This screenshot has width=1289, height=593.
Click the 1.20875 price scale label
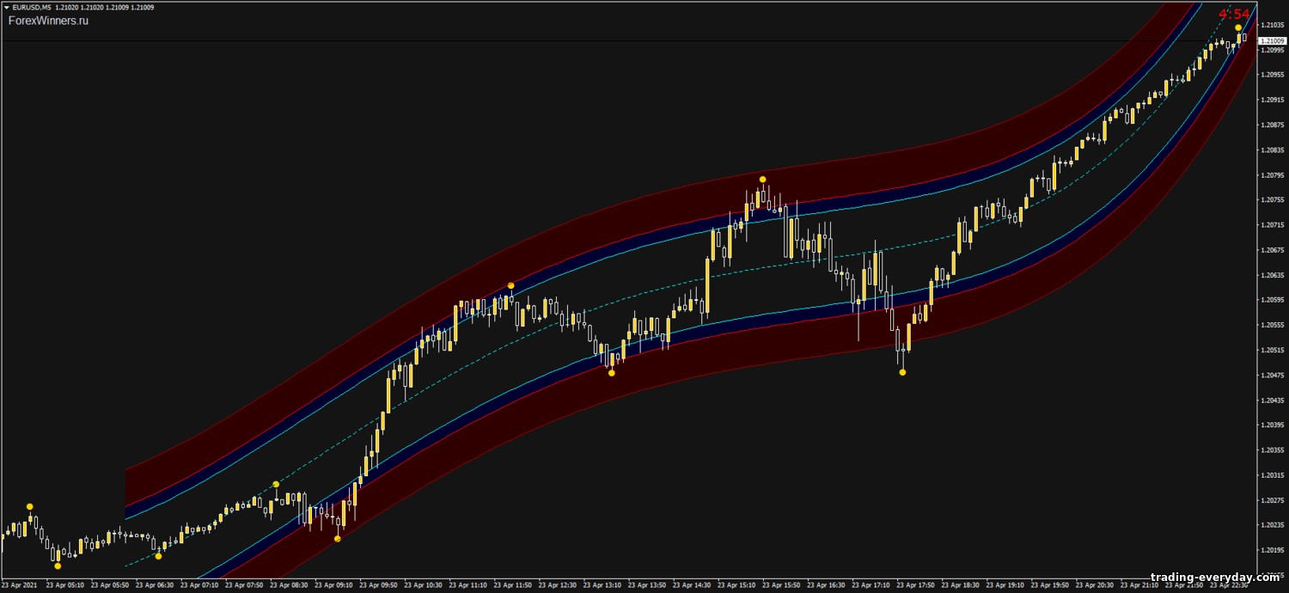click(x=1272, y=125)
